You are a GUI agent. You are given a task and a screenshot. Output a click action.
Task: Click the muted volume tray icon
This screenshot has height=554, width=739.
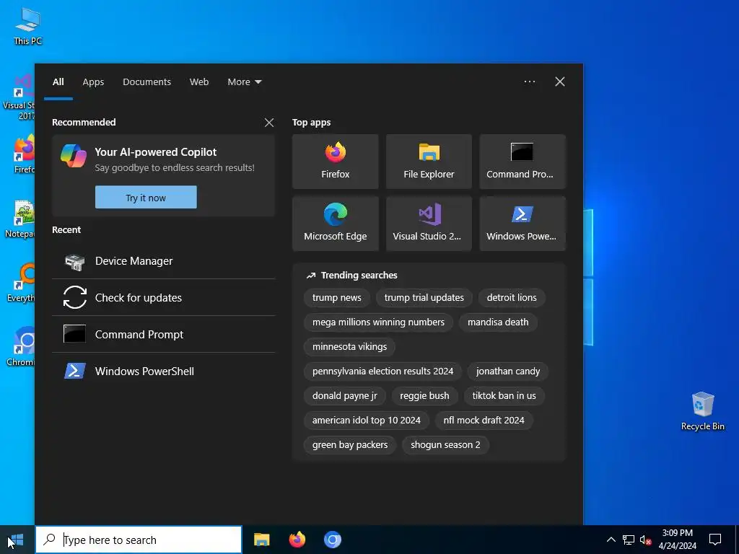[x=645, y=540]
